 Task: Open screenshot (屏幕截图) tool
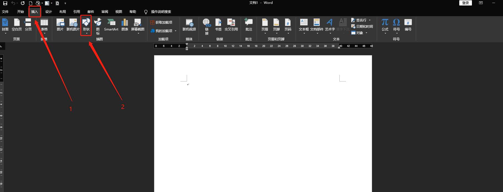pyautogui.click(x=138, y=26)
